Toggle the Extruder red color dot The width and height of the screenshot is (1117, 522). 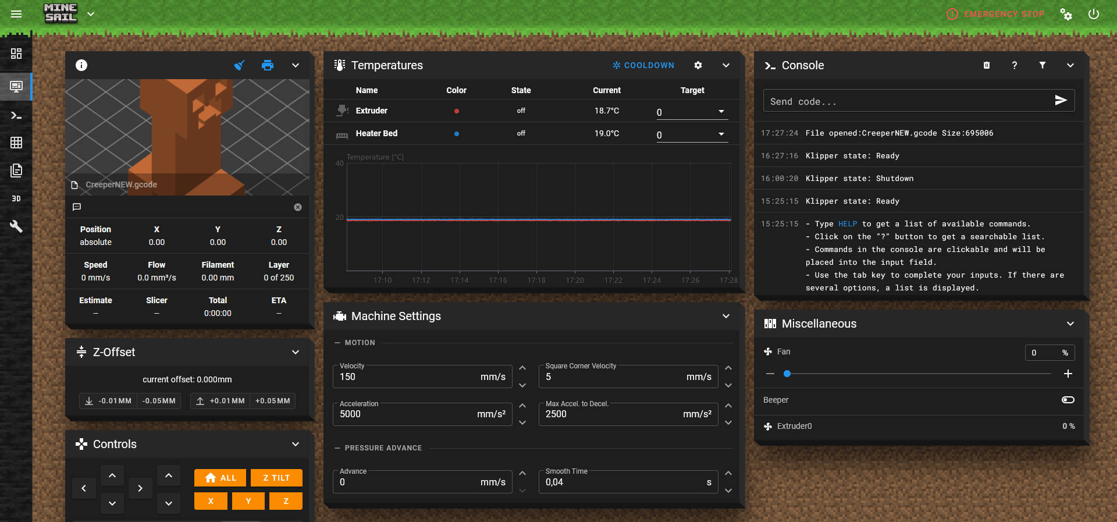[457, 111]
